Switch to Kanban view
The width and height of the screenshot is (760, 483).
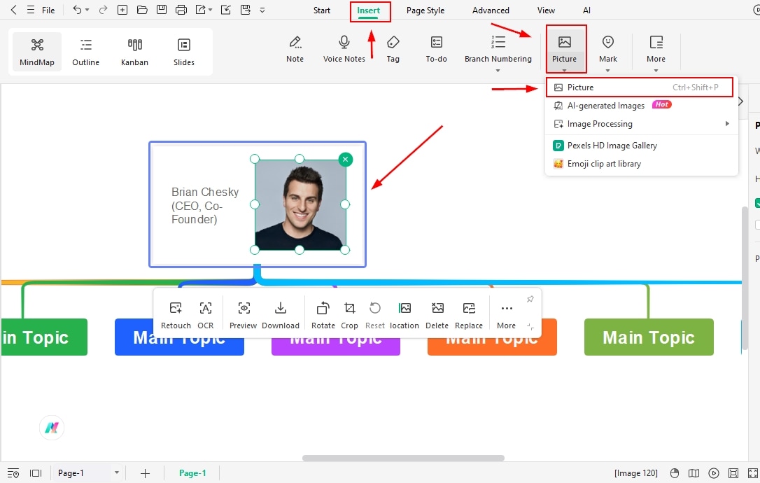[134, 50]
